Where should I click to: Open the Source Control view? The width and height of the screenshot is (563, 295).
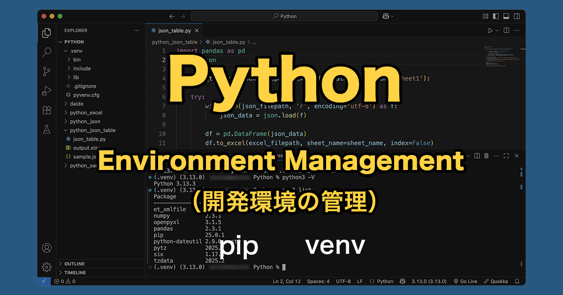pos(46,71)
